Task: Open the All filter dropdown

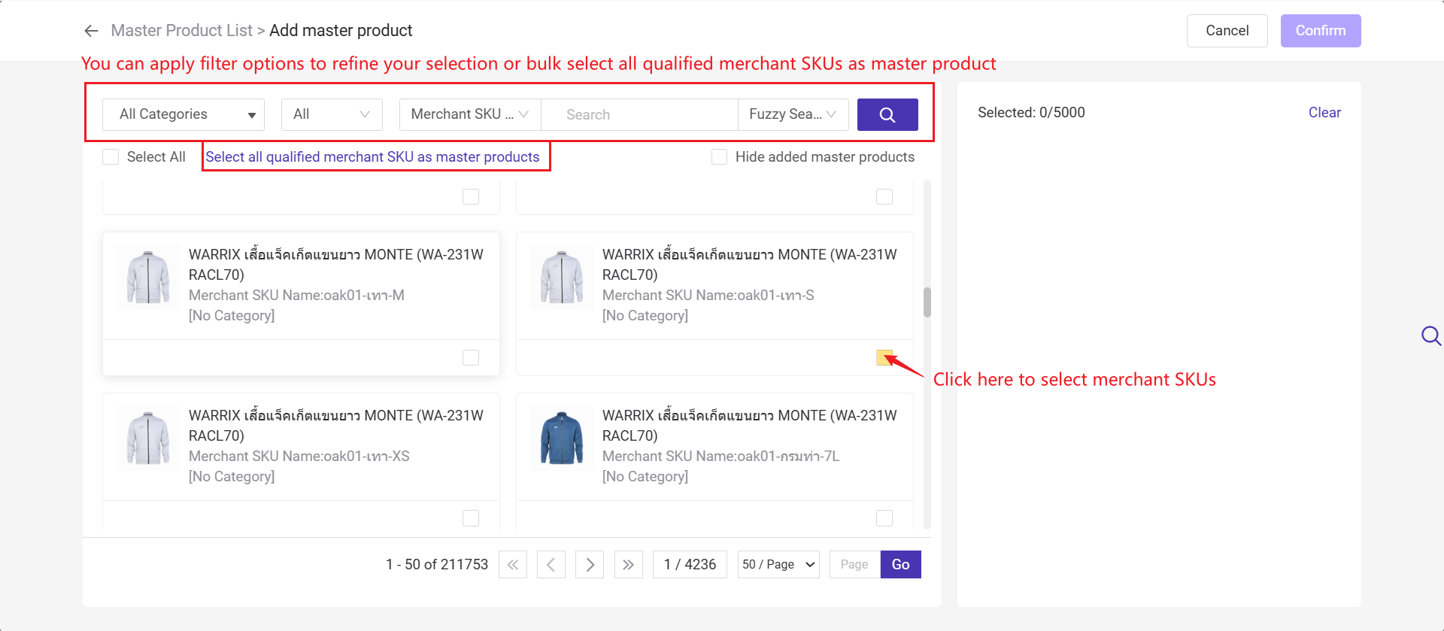Action: click(x=332, y=114)
